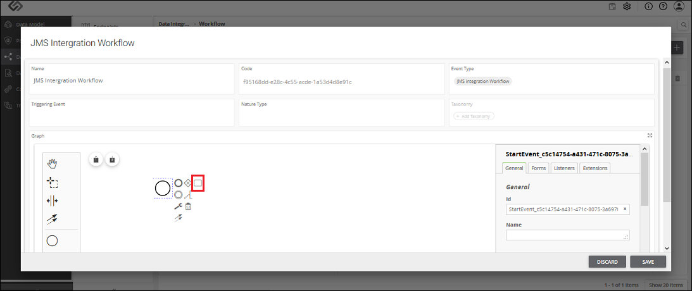Screen dimensions: 692x291
Task: Click the modal title JMS Intergration Workflow
Action: 82,43
